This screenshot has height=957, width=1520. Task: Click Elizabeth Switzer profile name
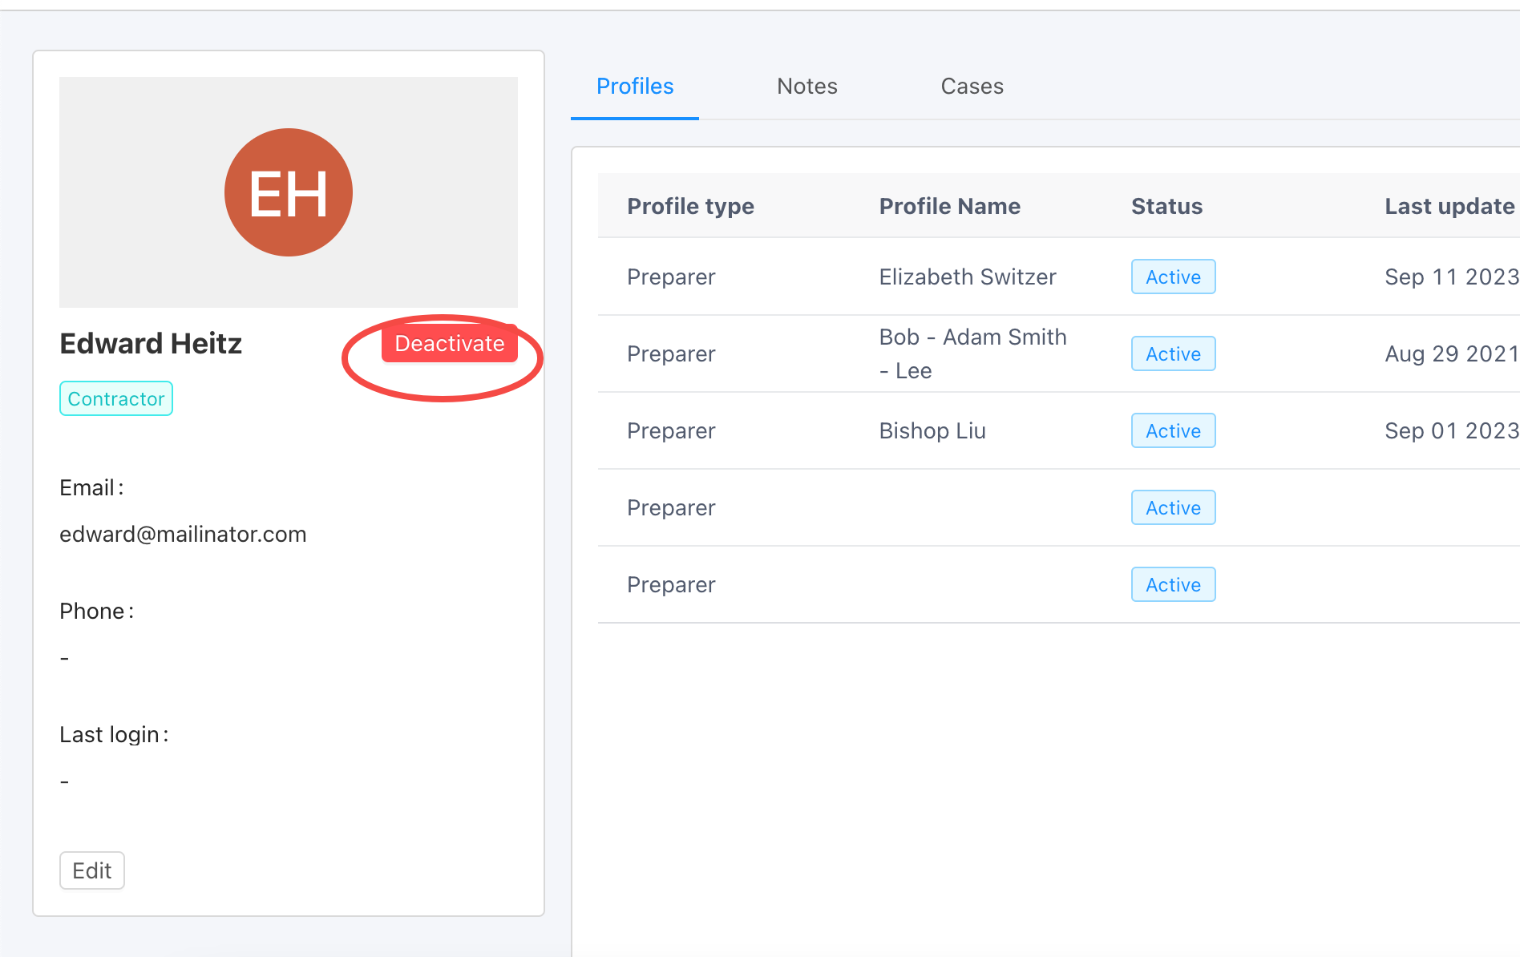click(968, 277)
